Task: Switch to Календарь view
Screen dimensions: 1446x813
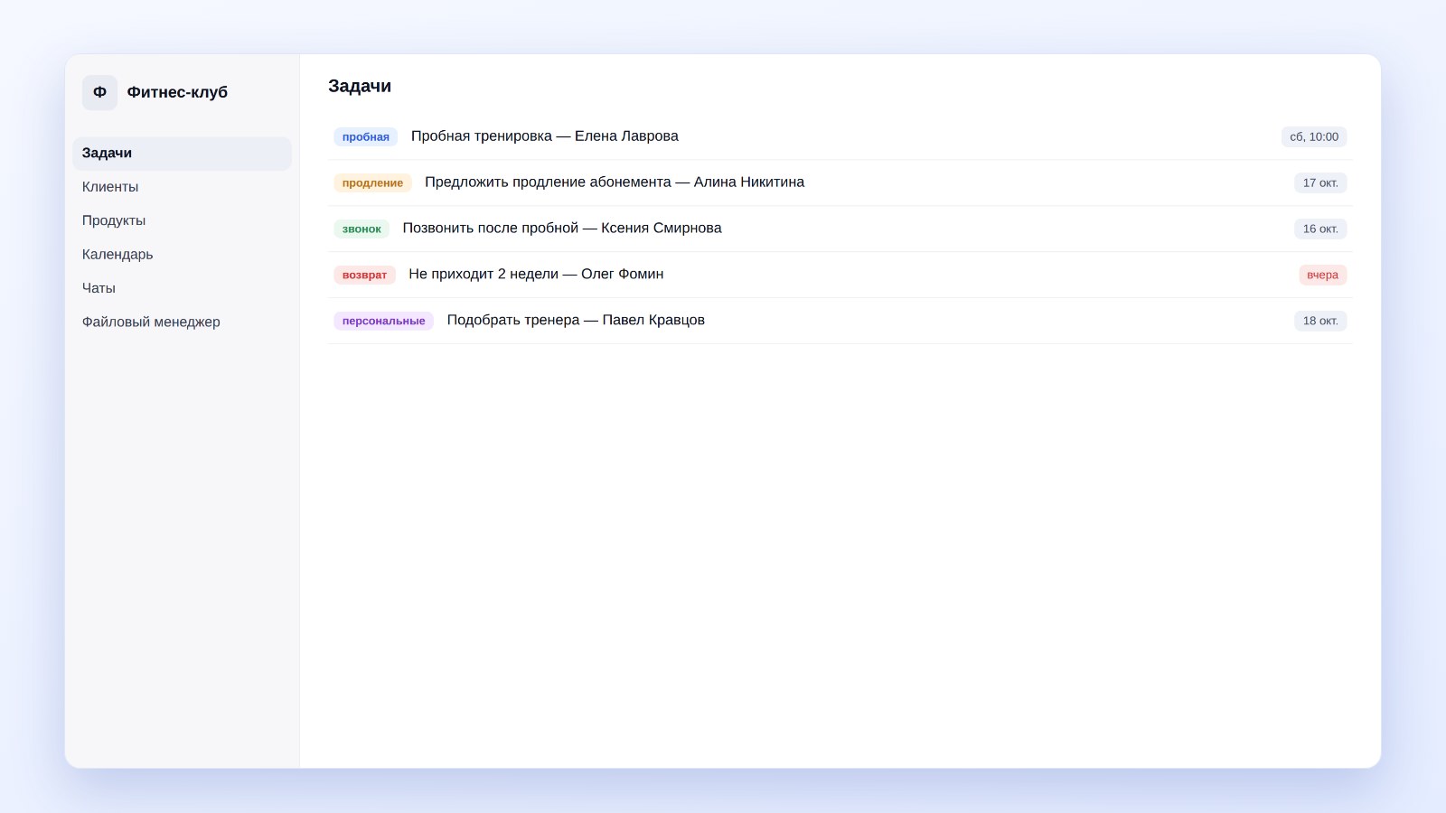Action: 182,255
